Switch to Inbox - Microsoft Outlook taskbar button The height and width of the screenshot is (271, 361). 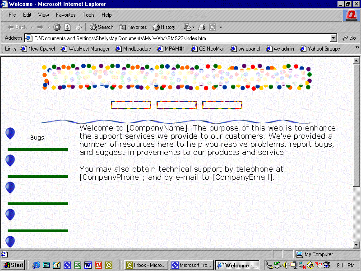click(146, 265)
